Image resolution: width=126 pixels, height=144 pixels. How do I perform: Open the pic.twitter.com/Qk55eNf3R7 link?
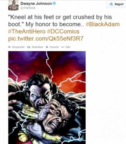46,39
